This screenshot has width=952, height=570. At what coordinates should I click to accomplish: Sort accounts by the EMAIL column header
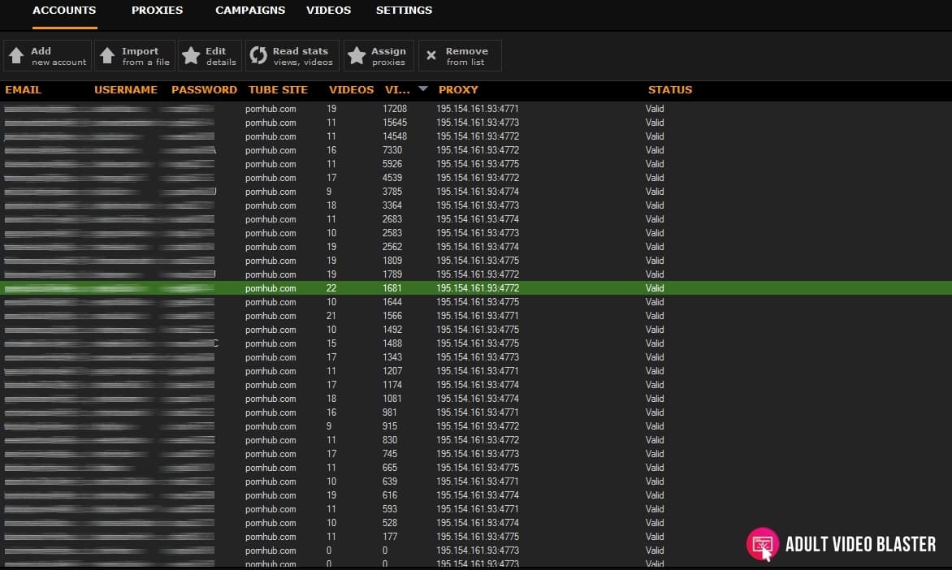click(x=24, y=89)
